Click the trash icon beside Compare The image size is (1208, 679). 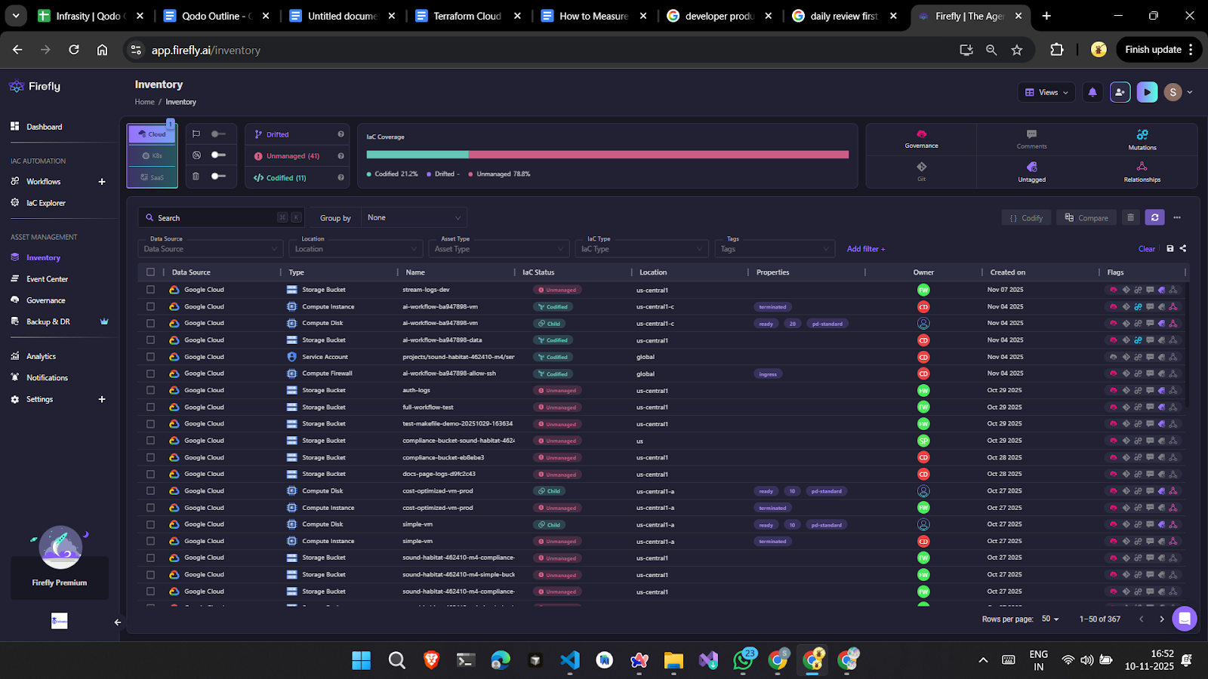(1130, 217)
